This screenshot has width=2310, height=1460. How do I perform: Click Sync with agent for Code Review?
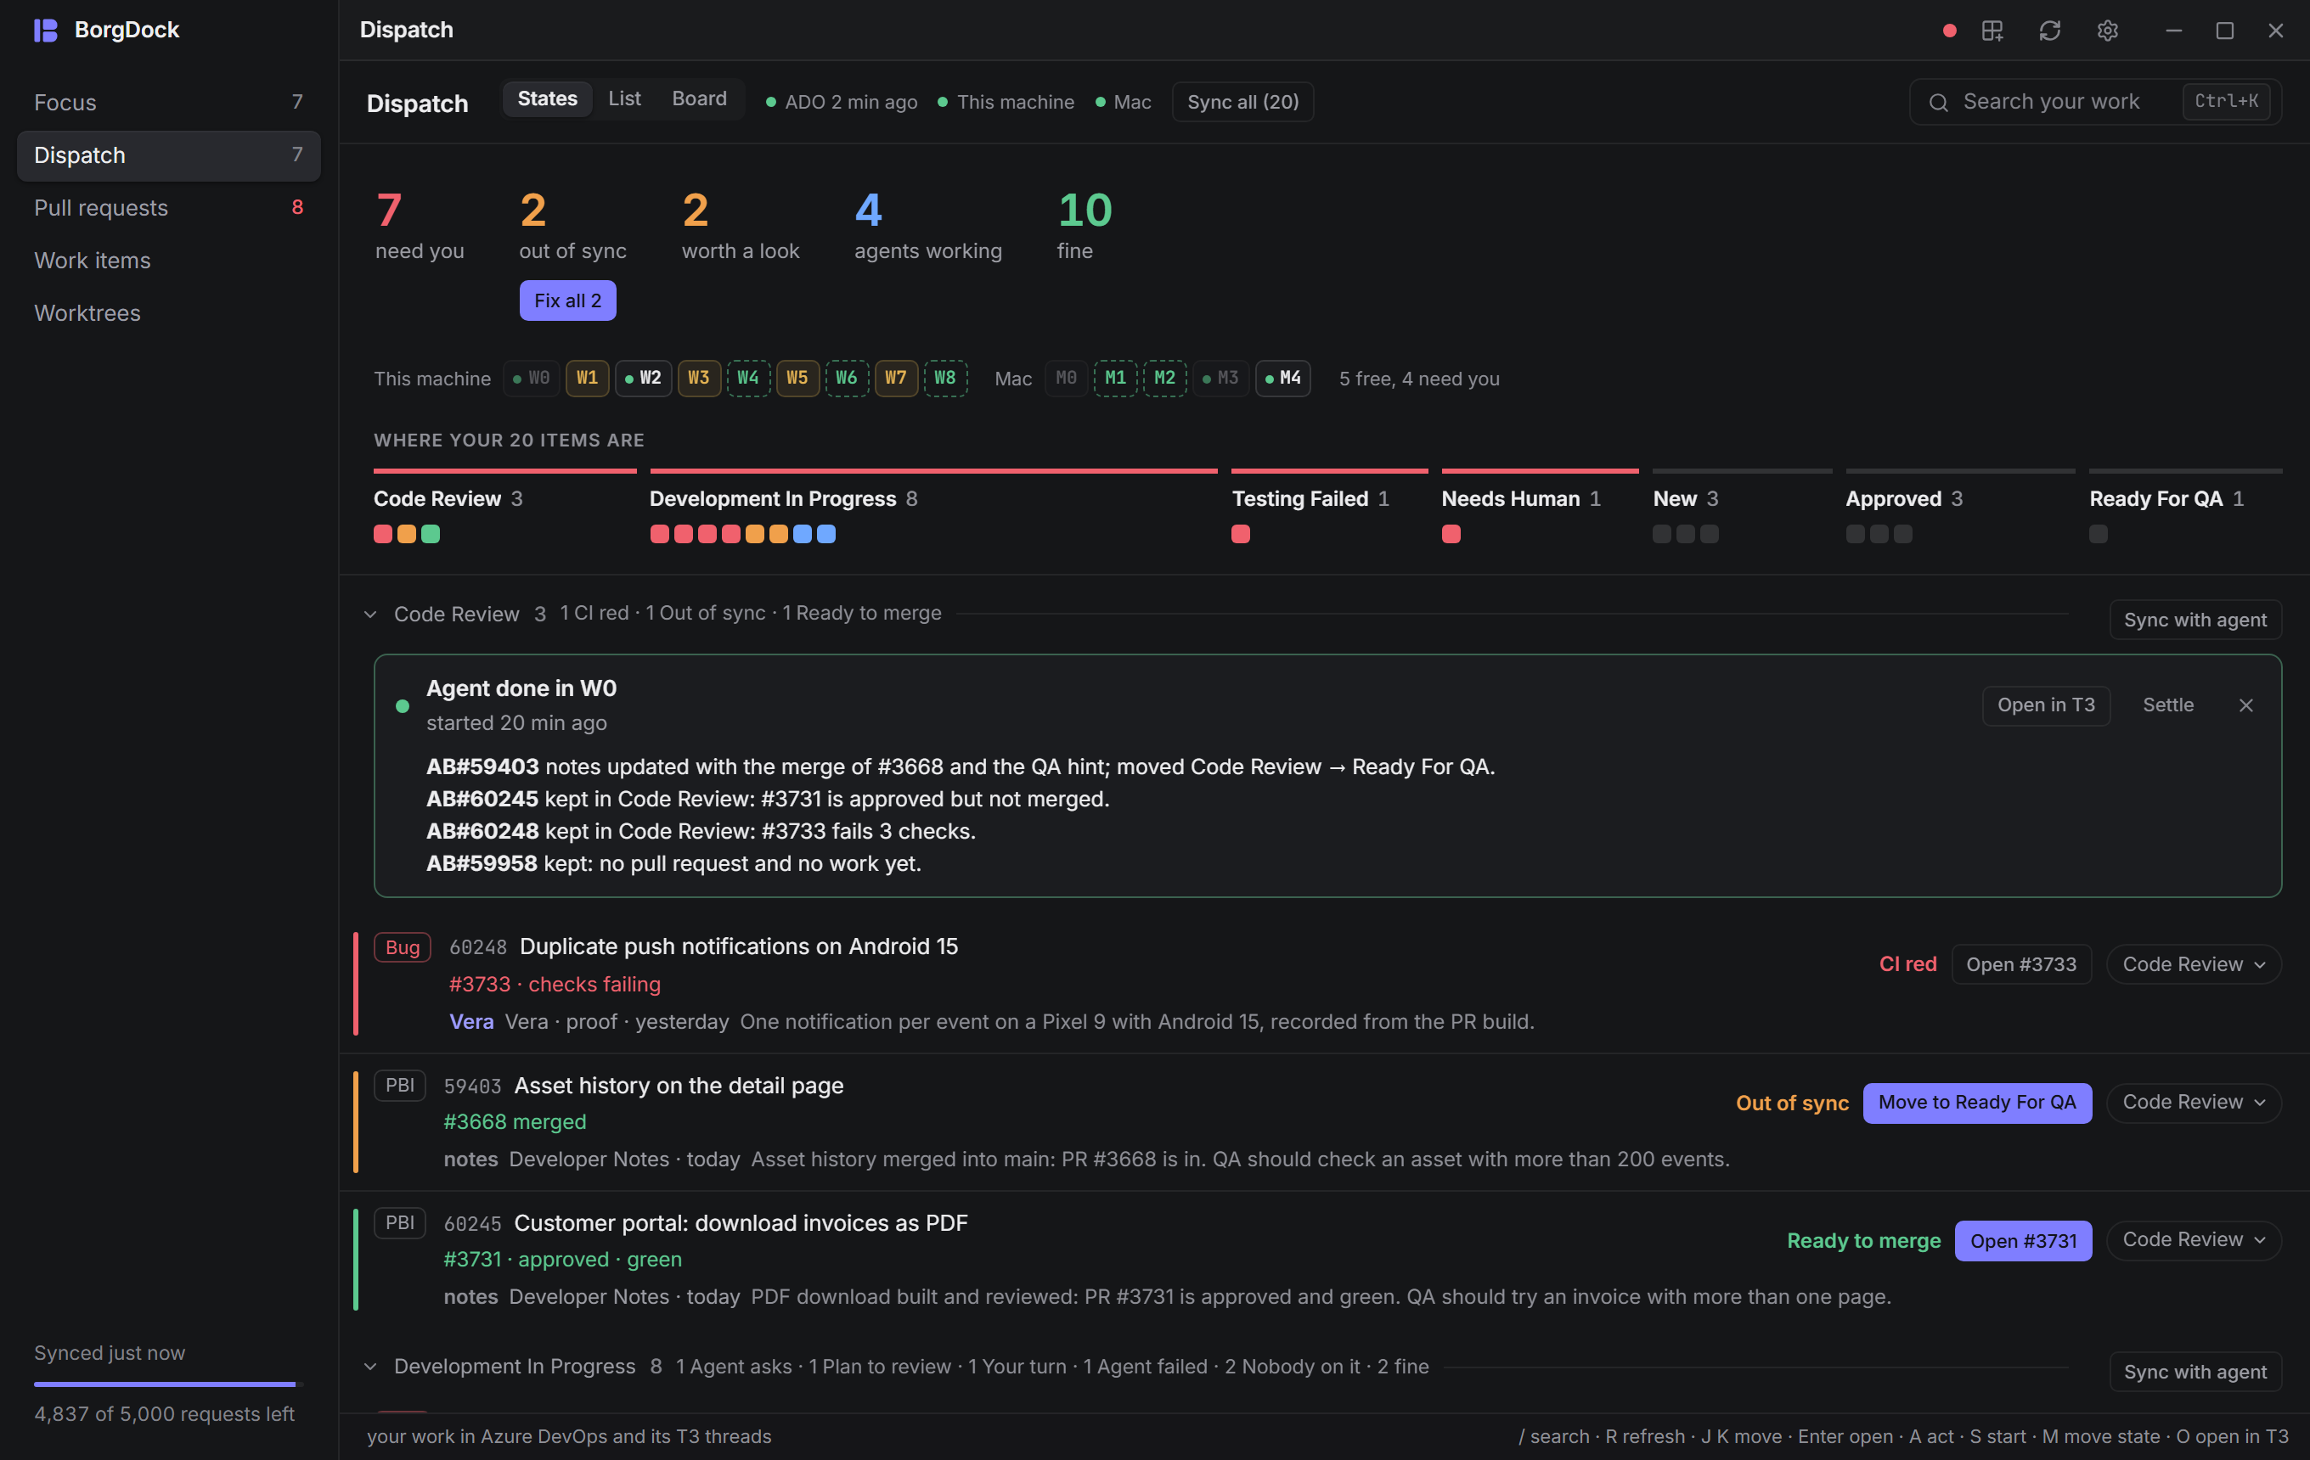(x=2194, y=620)
